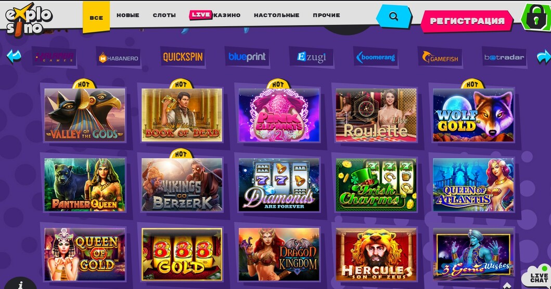Open the СЛОТЫ category tab

164,15
